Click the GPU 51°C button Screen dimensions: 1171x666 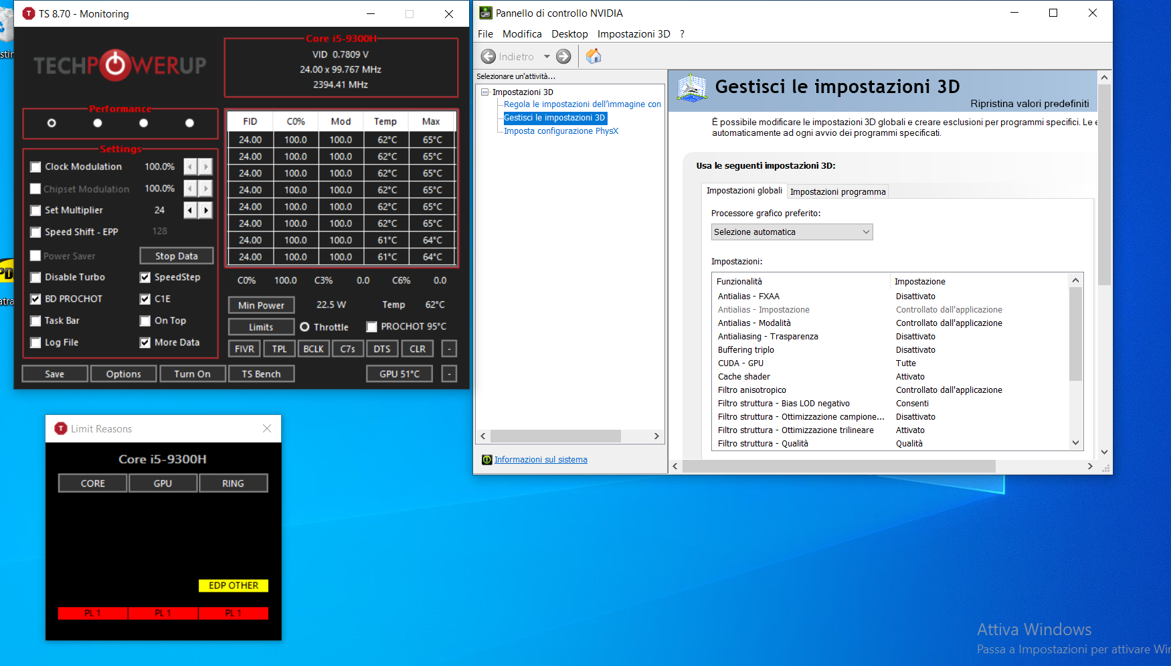[399, 374]
